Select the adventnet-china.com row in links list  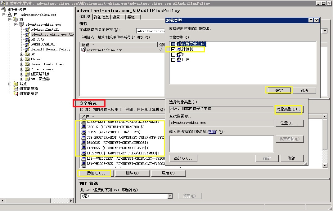123,50
